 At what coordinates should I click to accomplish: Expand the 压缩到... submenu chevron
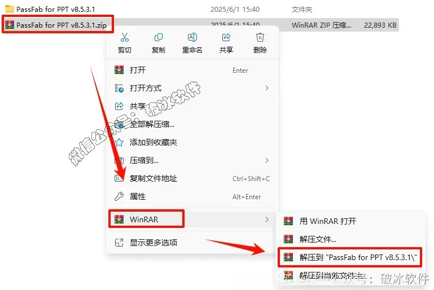[x=267, y=160]
